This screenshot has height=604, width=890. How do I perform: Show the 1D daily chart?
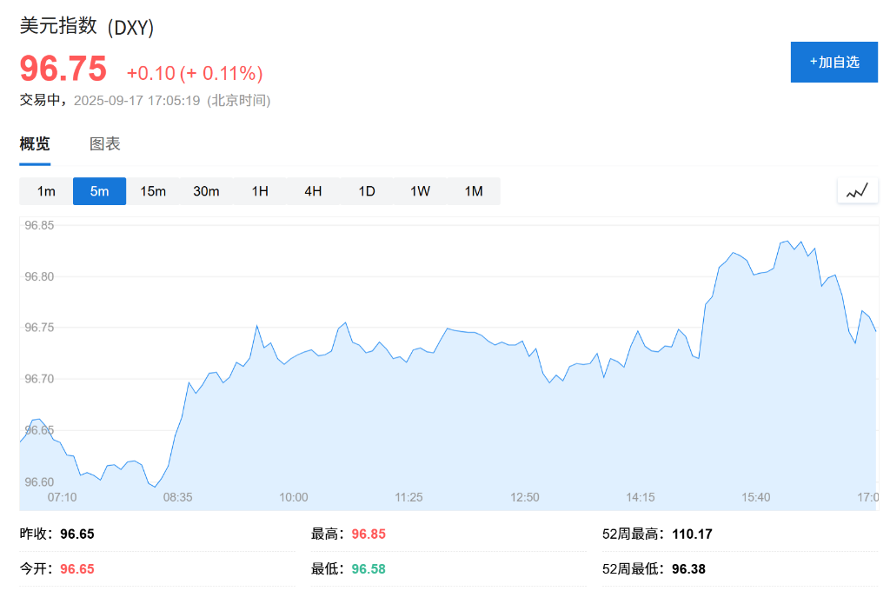pos(367,191)
